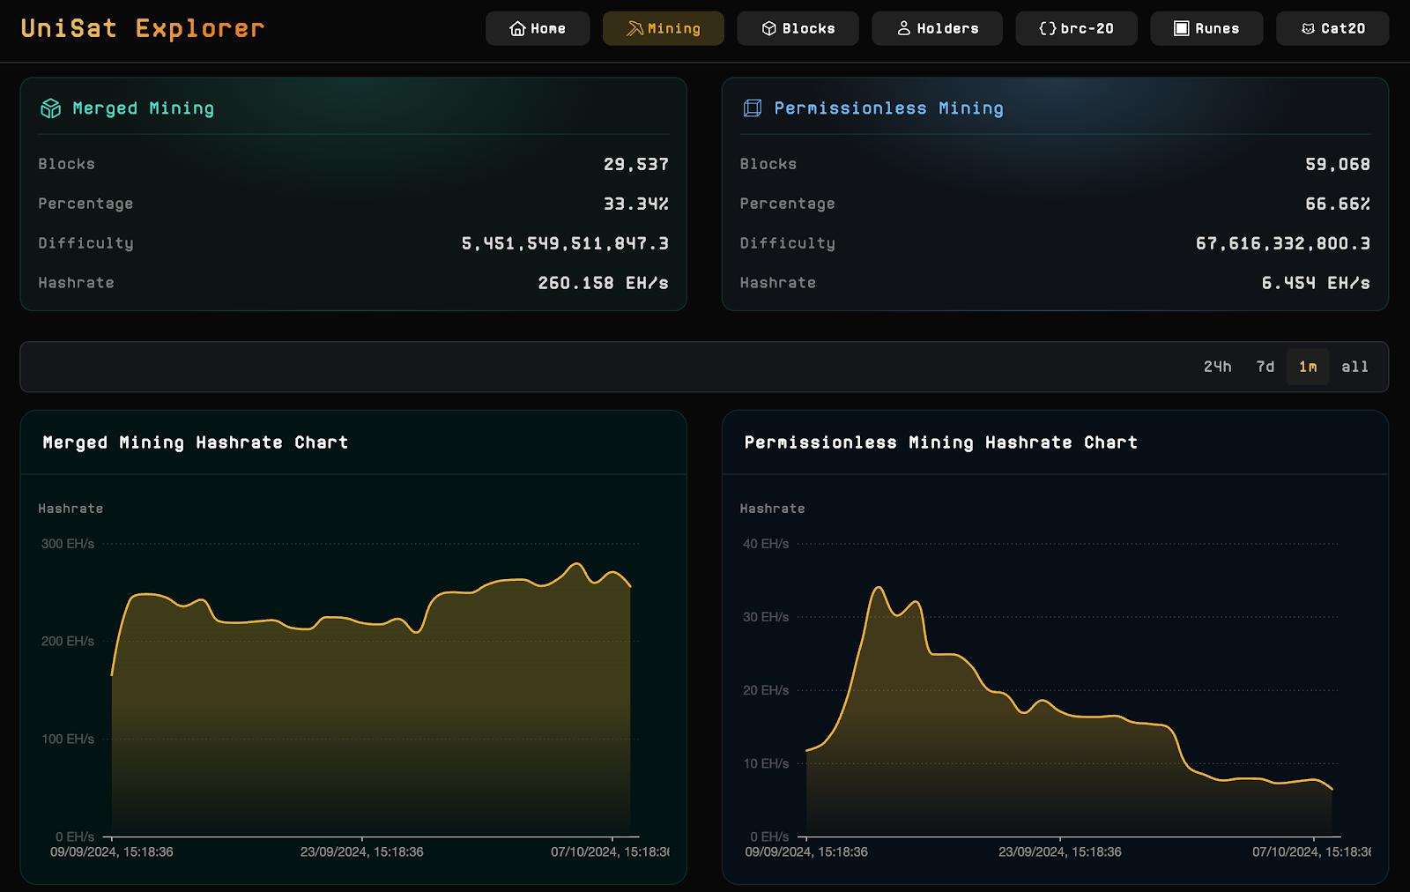Open the Cat20 section

point(1332,28)
